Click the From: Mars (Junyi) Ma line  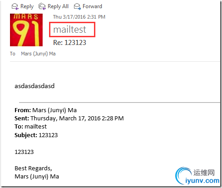click(45, 110)
